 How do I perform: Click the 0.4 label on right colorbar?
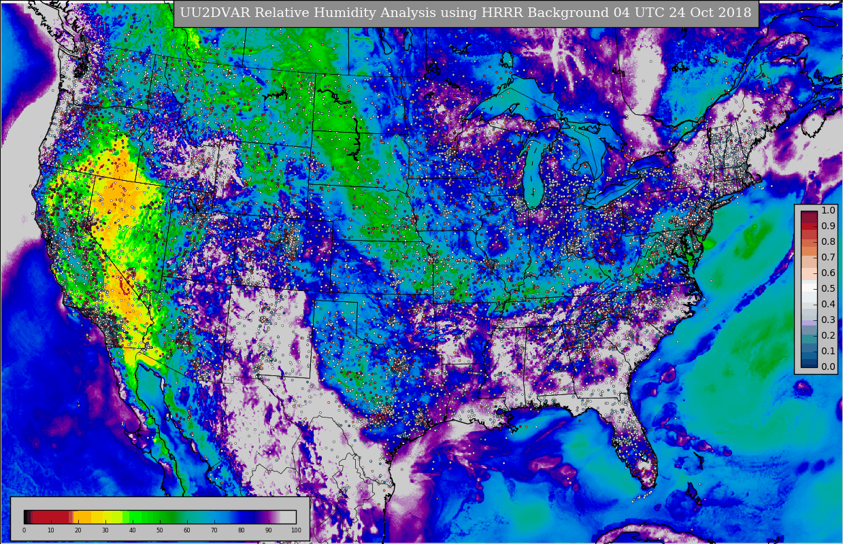[828, 305]
